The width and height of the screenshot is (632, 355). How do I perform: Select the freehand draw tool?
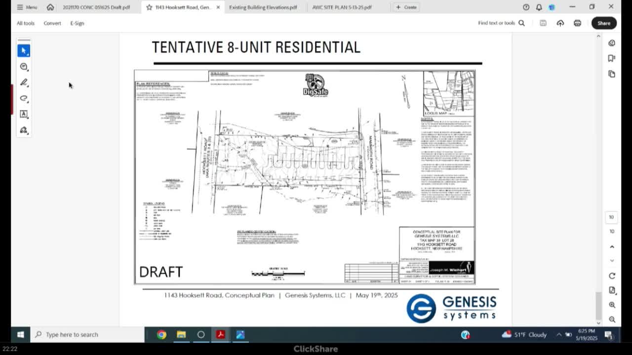click(24, 98)
